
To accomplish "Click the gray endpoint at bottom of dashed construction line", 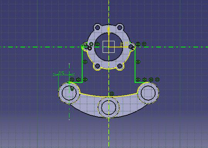I will [x=69, y=119].
